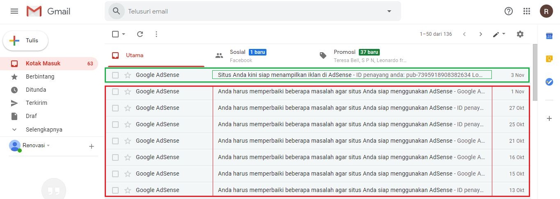Image resolution: width=560 pixels, height=199 pixels.
Task: Star the 13 Okt AdSense email
Action: pyautogui.click(x=128, y=190)
